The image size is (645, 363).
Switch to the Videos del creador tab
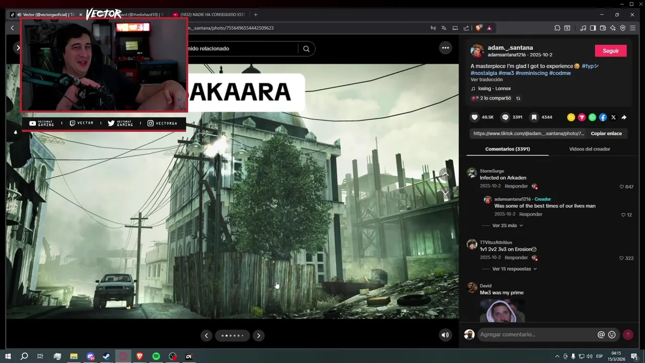tap(590, 149)
